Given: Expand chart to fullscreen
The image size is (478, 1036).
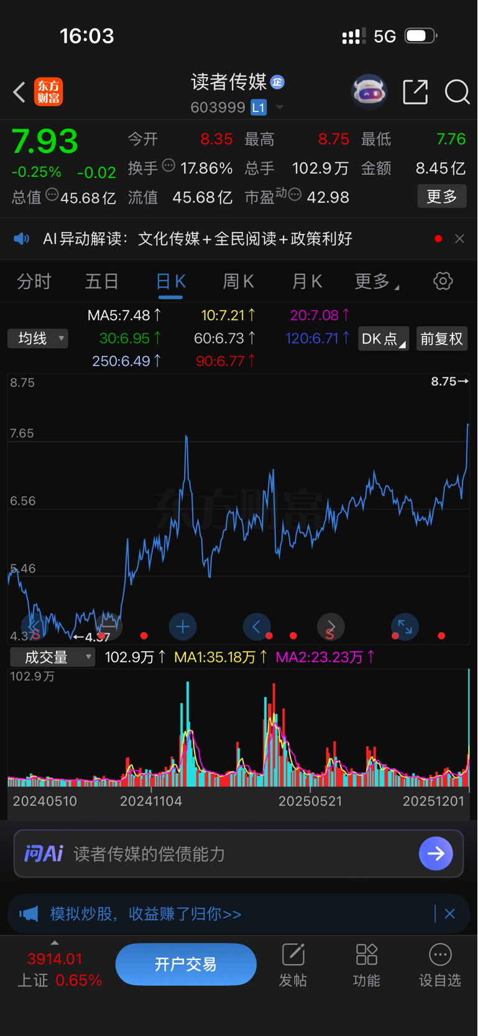Looking at the screenshot, I should click(405, 627).
